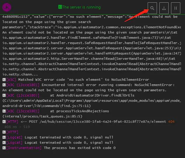185x158 pixels.
Task: Select the [W3C] tag before 'Matched W3C error'
Action: (x=11, y=80)
